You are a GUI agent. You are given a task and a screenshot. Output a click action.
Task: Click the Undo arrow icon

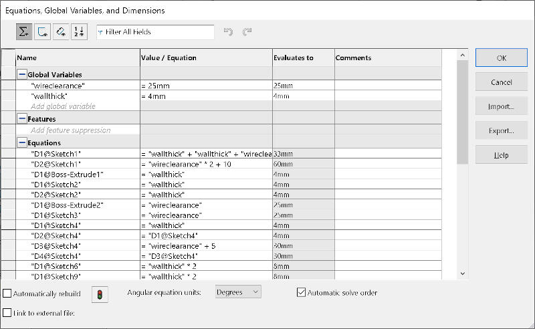(229, 31)
